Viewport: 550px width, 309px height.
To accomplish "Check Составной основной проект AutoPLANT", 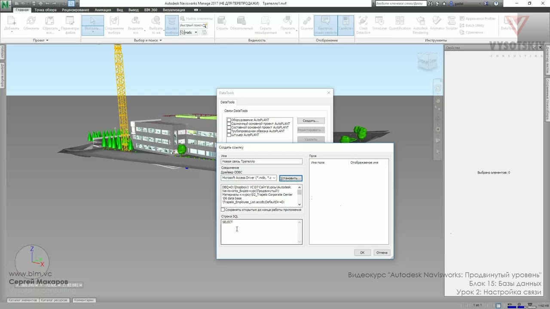I will coord(229,127).
